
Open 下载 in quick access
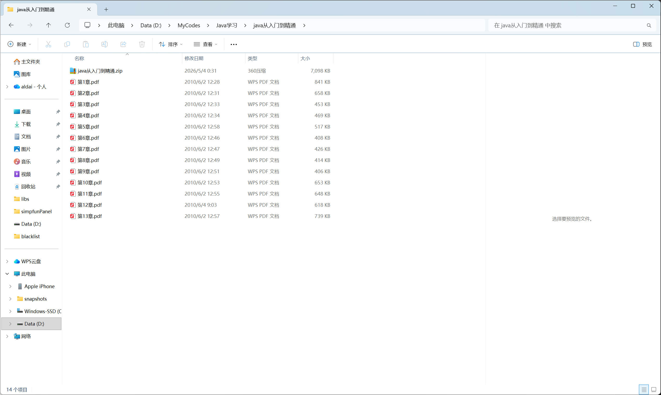(x=22, y=124)
